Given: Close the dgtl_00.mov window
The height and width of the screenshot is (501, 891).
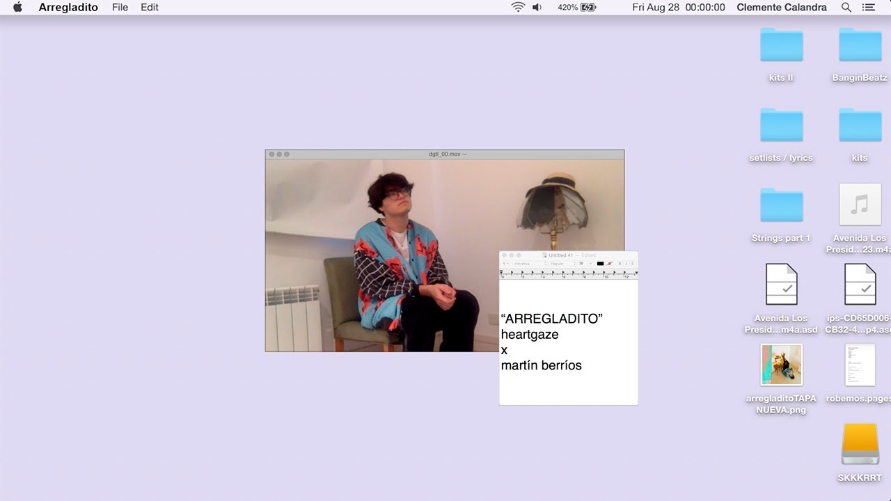Looking at the screenshot, I should 271,154.
